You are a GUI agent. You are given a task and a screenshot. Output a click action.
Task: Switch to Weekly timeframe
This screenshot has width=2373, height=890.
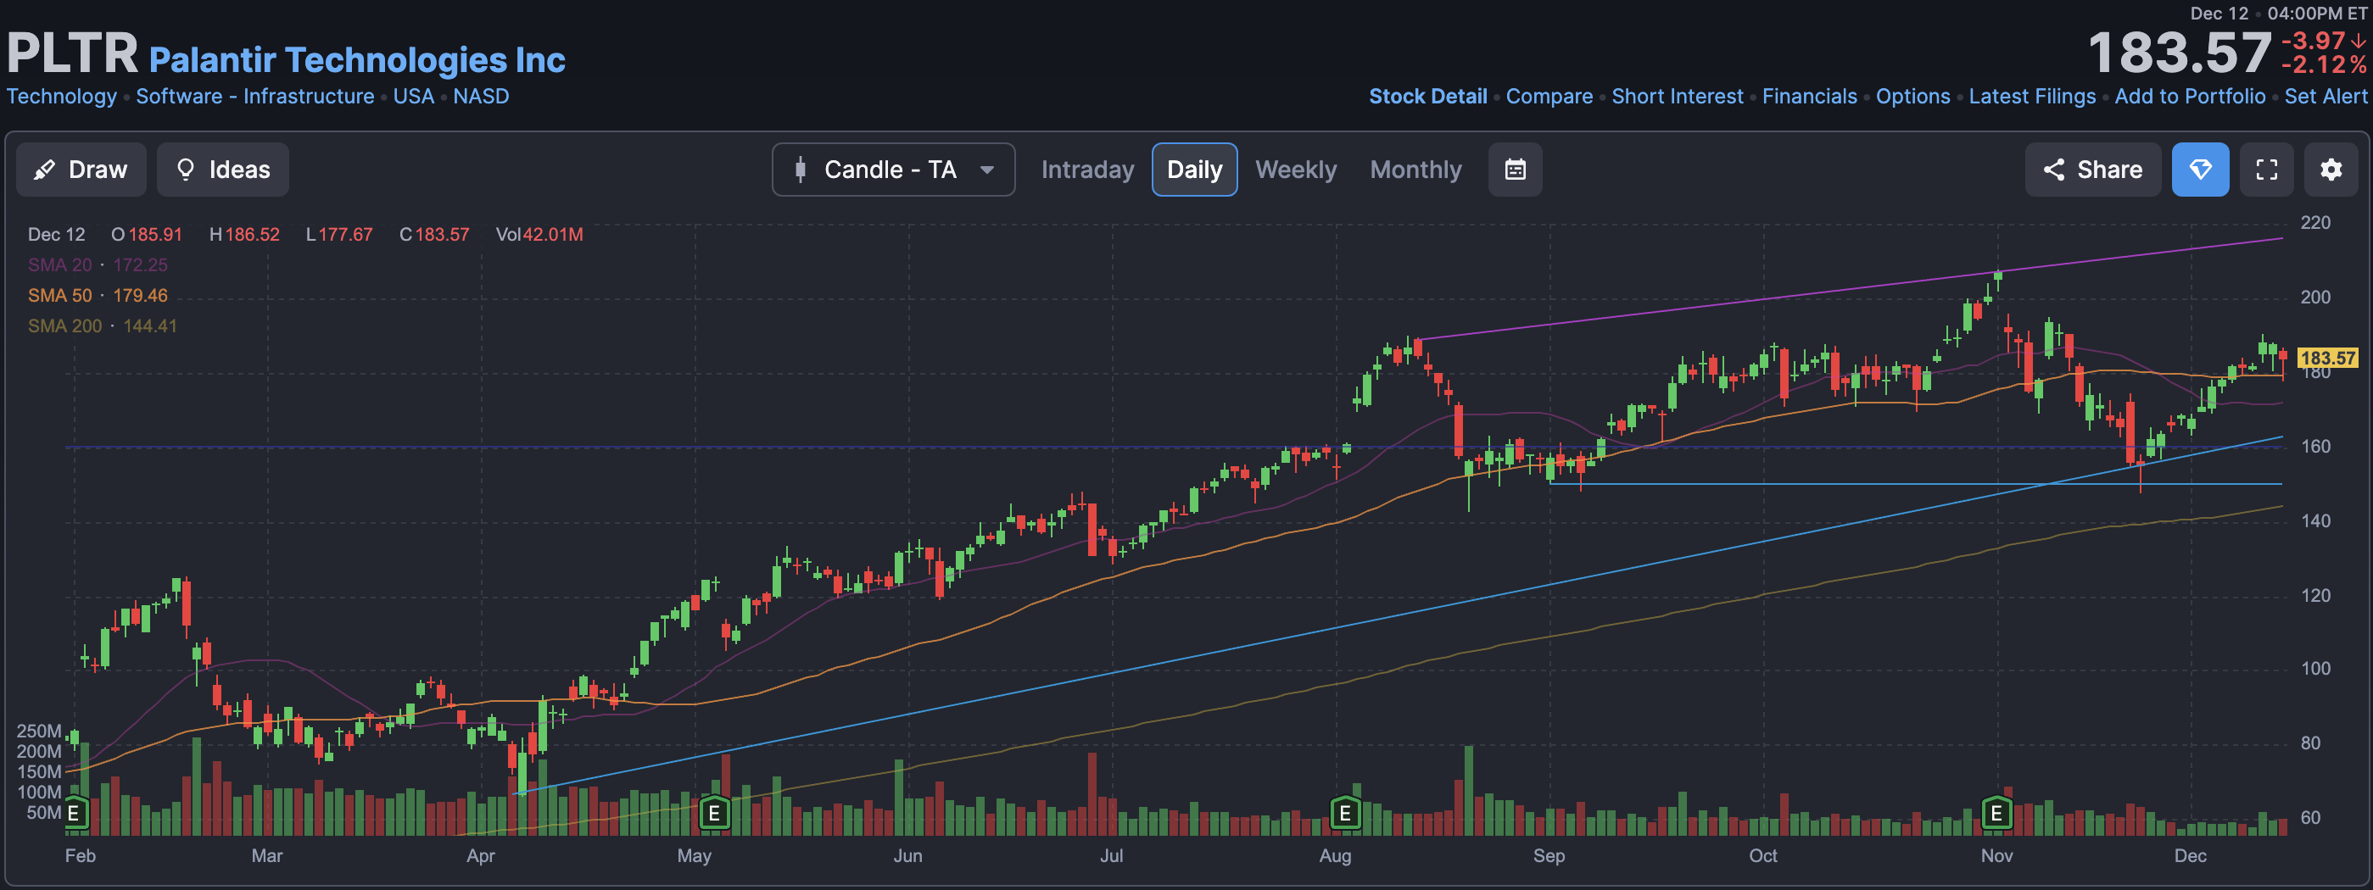(x=1295, y=170)
